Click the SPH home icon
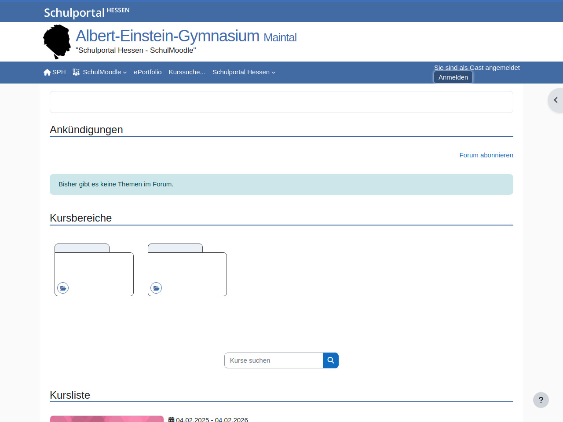 coord(47,73)
